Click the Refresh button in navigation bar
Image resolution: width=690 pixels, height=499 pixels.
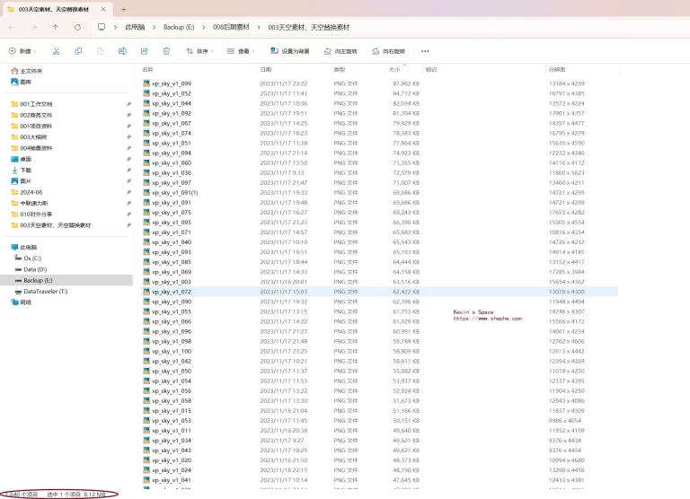[x=77, y=27]
